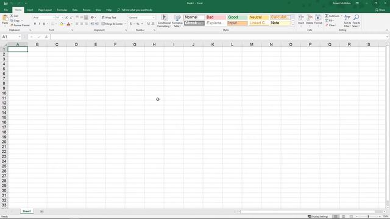Image resolution: width=390 pixels, height=219 pixels.
Task: Click Merge & Center button
Action: 112,24
